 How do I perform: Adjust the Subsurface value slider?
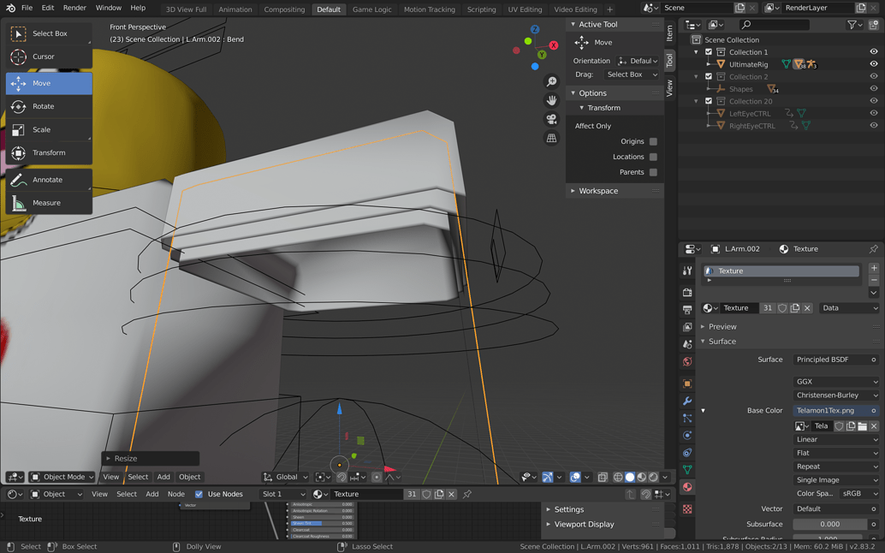[829, 523]
